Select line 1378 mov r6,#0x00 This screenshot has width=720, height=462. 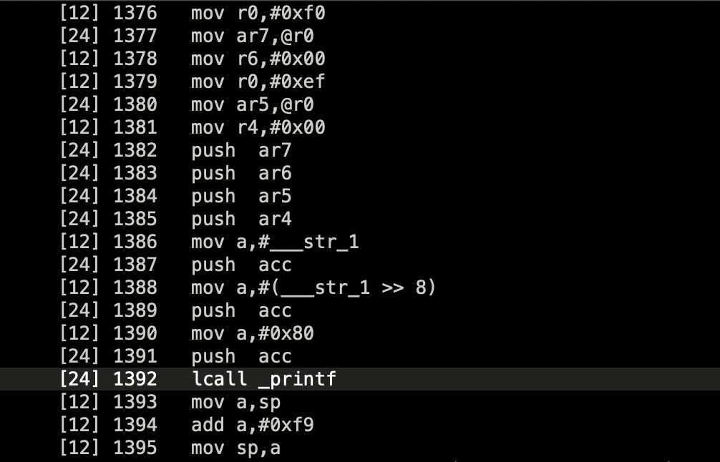(258, 59)
